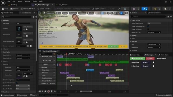The image size is (173, 97).
Task: Collapse the Animation section in Asset Details
Action: pyautogui.click(x=2, y=20)
